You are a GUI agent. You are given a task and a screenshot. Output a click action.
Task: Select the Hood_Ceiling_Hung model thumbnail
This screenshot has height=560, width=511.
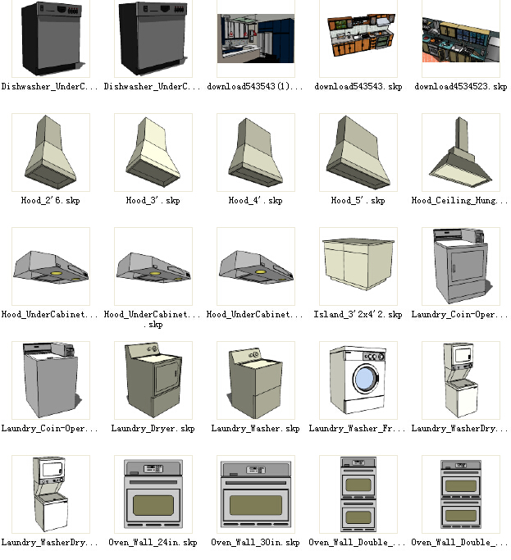coord(461,153)
